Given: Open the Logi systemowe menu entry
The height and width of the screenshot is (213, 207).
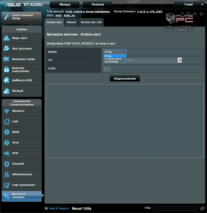Looking at the screenshot, I should (x=22, y=185).
